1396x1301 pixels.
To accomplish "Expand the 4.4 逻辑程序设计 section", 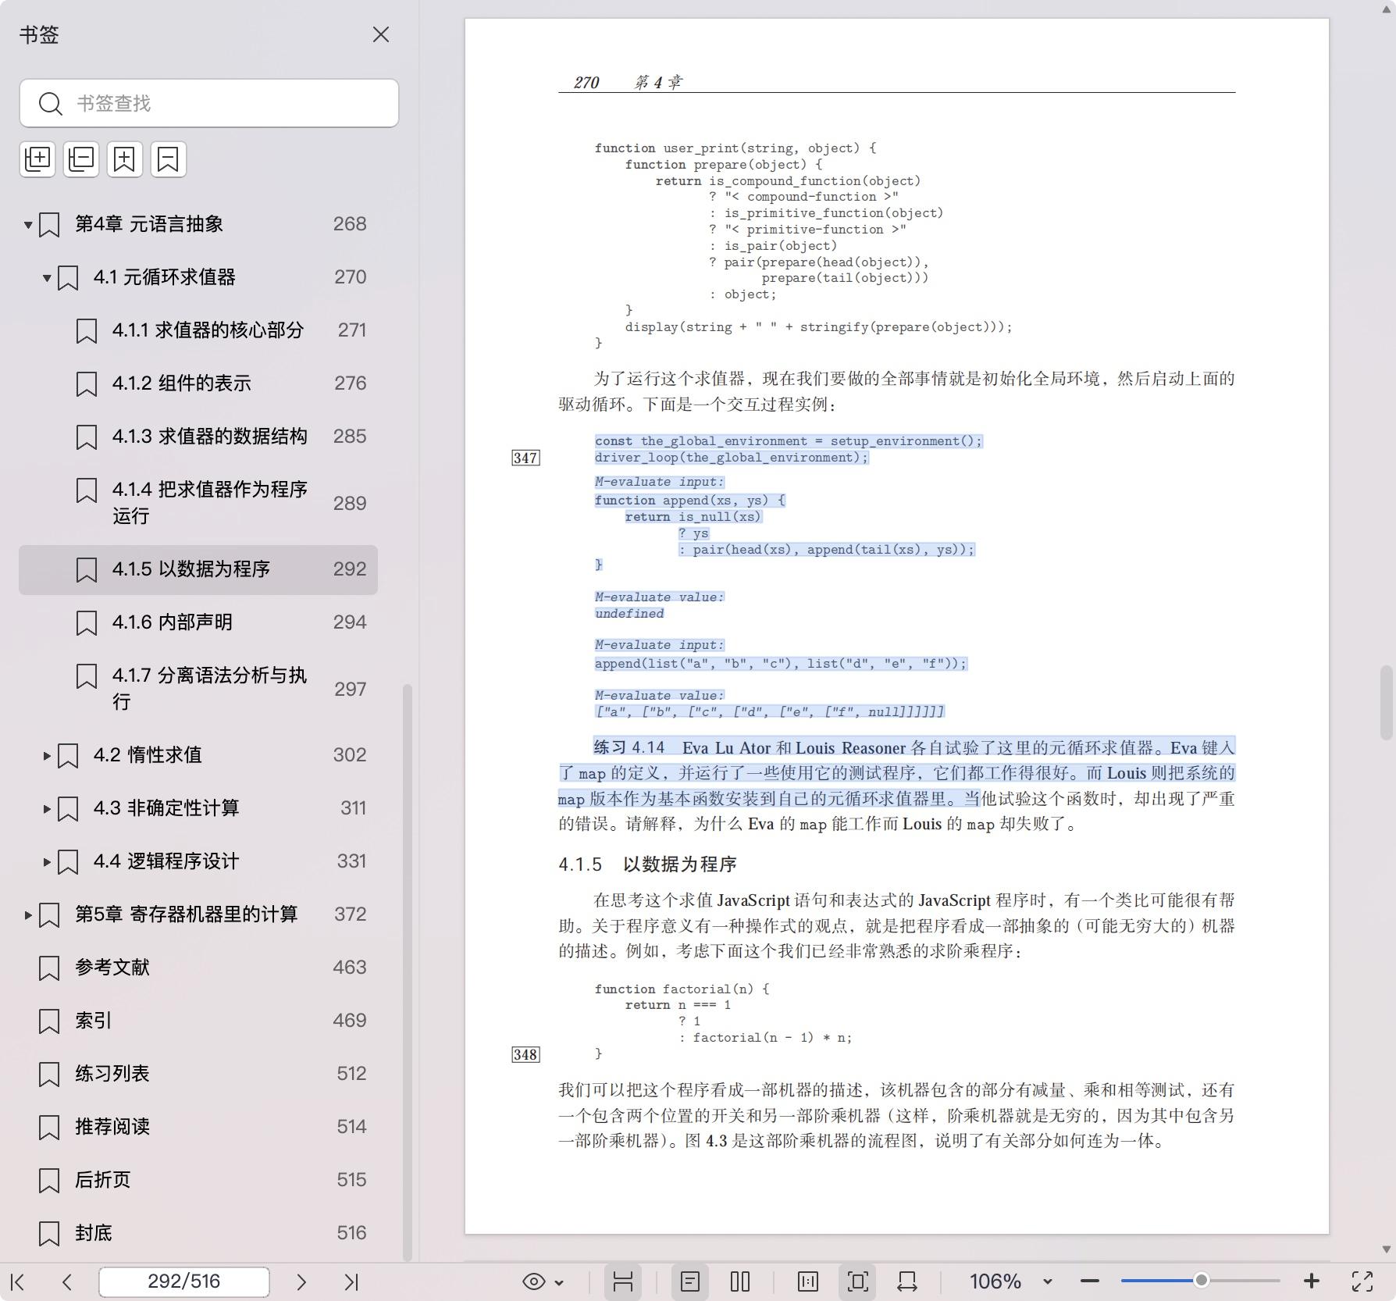I will (x=47, y=862).
